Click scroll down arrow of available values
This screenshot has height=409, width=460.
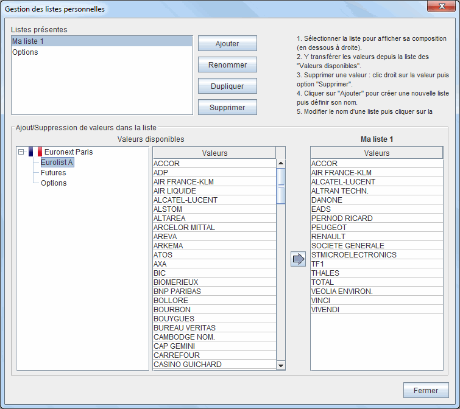pyautogui.click(x=281, y=365)
